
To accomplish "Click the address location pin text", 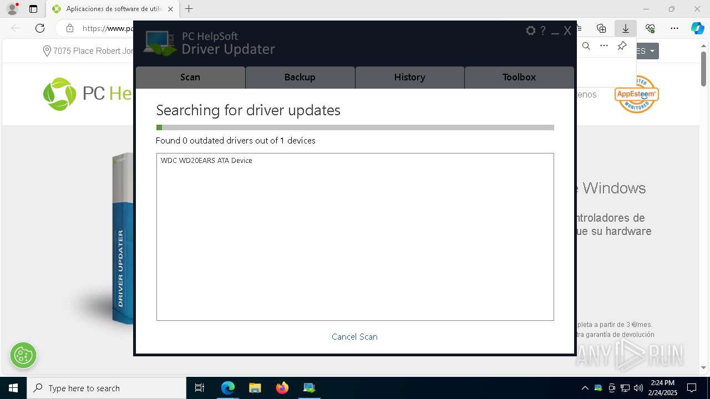I will pyautogui.click(x=89, y=51).
